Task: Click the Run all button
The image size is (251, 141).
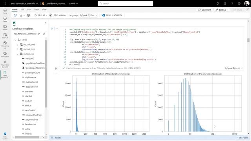Action: pos(40,15)
